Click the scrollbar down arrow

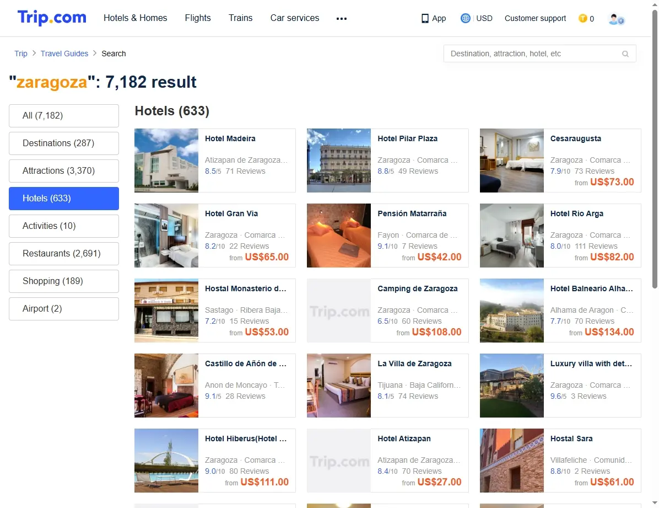pyautogui.click(x=655, y=503)
